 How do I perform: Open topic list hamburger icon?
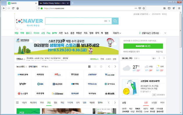tap(17, 103)
